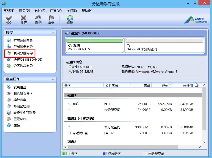Choose 转换到GPT磁盘 operation
The height and width of the screenshot is (158, 212).
(25, 112)
